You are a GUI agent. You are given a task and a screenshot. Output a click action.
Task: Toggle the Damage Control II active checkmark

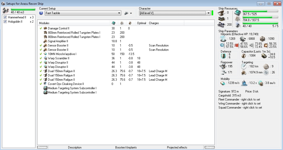[41, 28]
